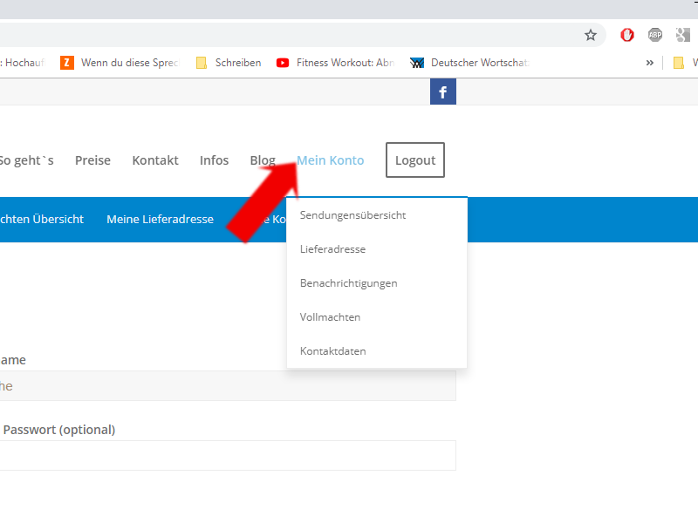Open the Preise navigation link
Screen dimensions: 698x523
[x=92, y=160]
